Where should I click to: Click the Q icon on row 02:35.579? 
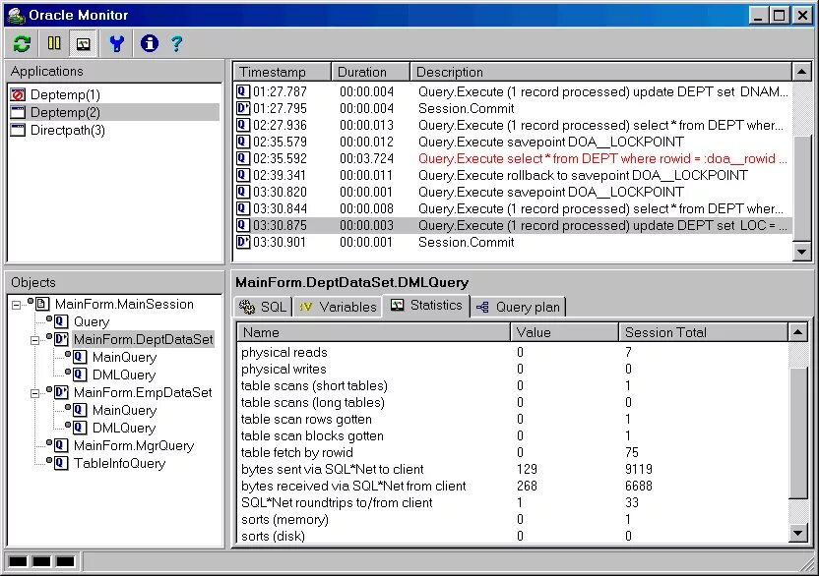[243, 142]
